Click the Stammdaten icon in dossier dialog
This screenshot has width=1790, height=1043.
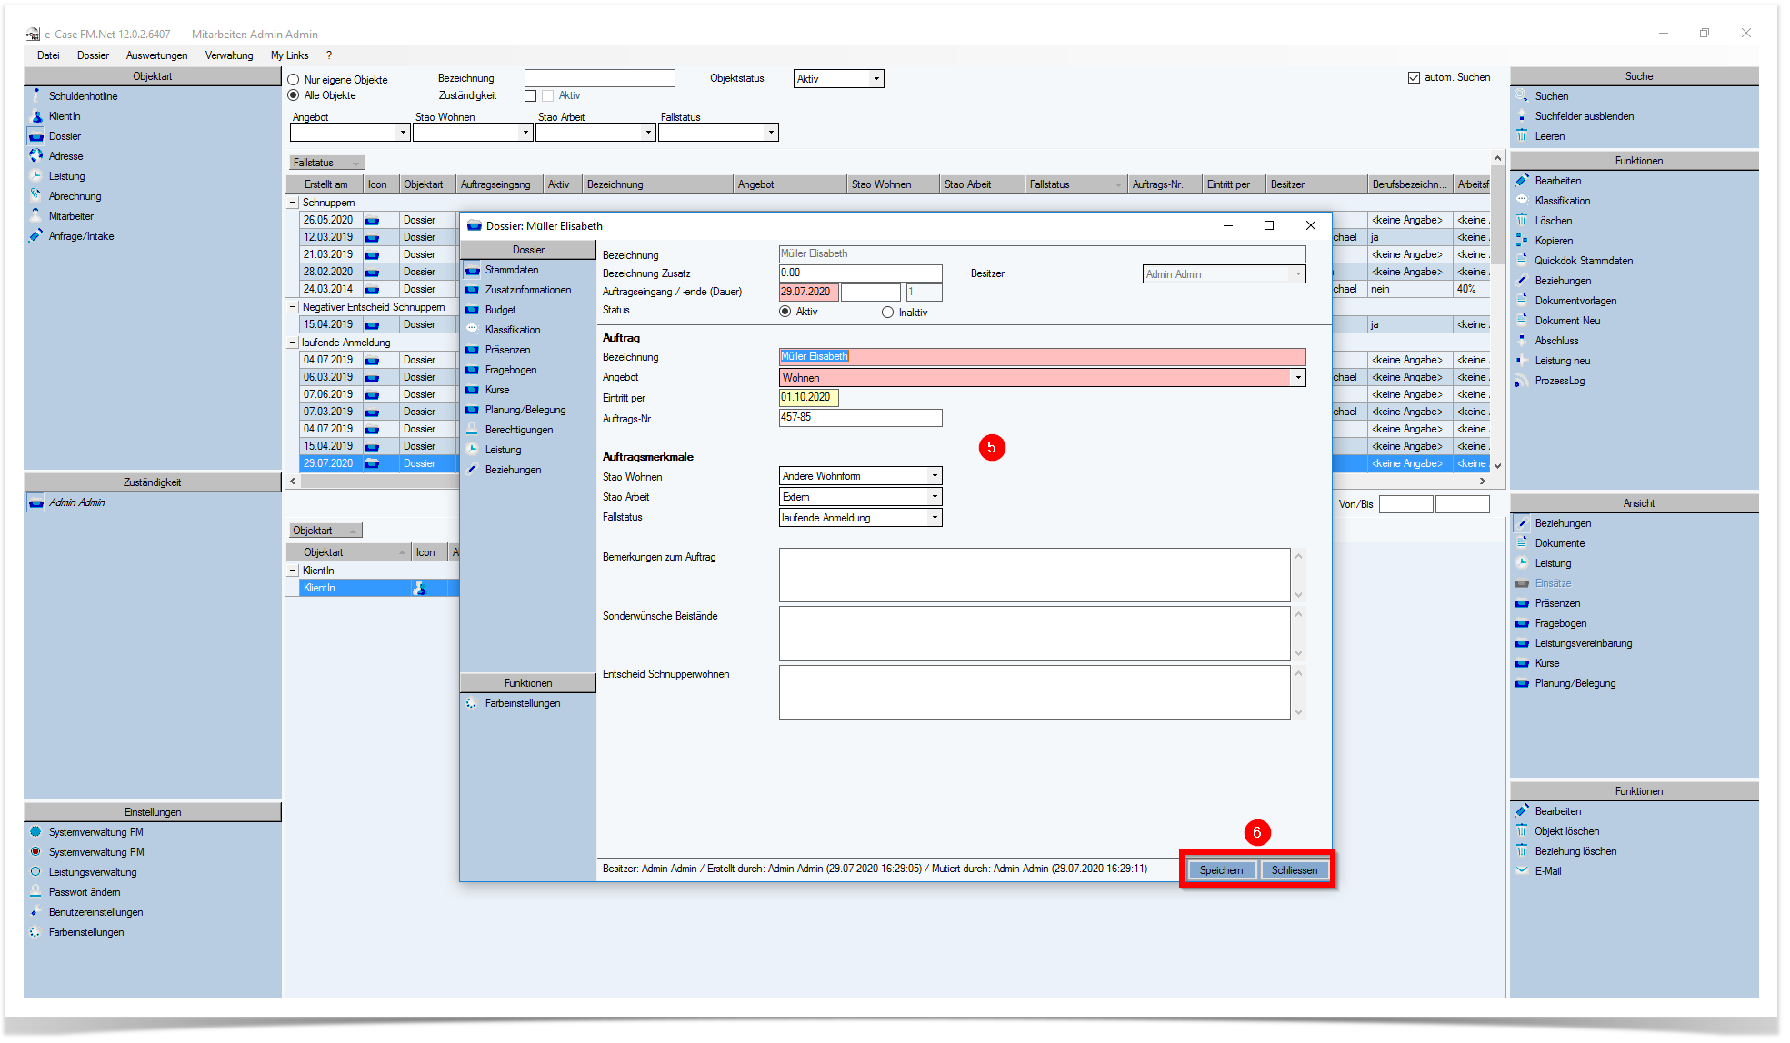(x=472, y=270)
